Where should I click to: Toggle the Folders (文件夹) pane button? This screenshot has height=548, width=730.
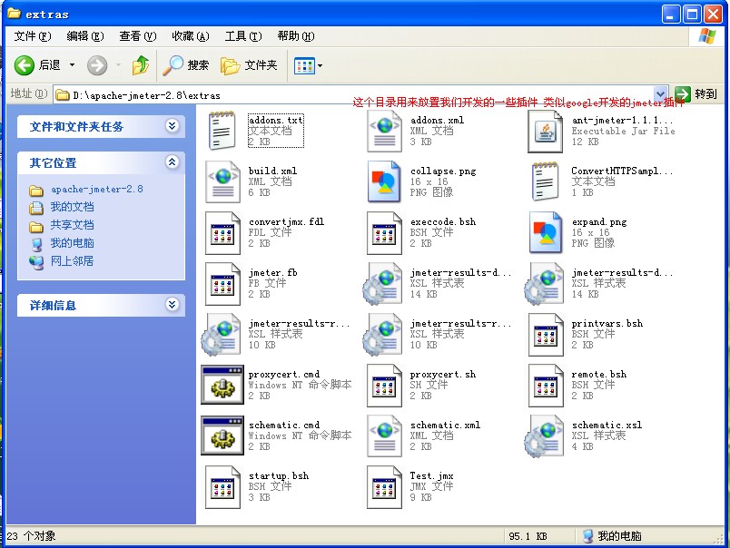pos(249,65)
